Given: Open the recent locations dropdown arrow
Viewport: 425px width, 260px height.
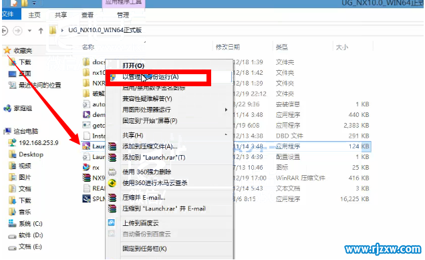Looking at the screenshot, I should pyautogui.click(x=29, y=31).
